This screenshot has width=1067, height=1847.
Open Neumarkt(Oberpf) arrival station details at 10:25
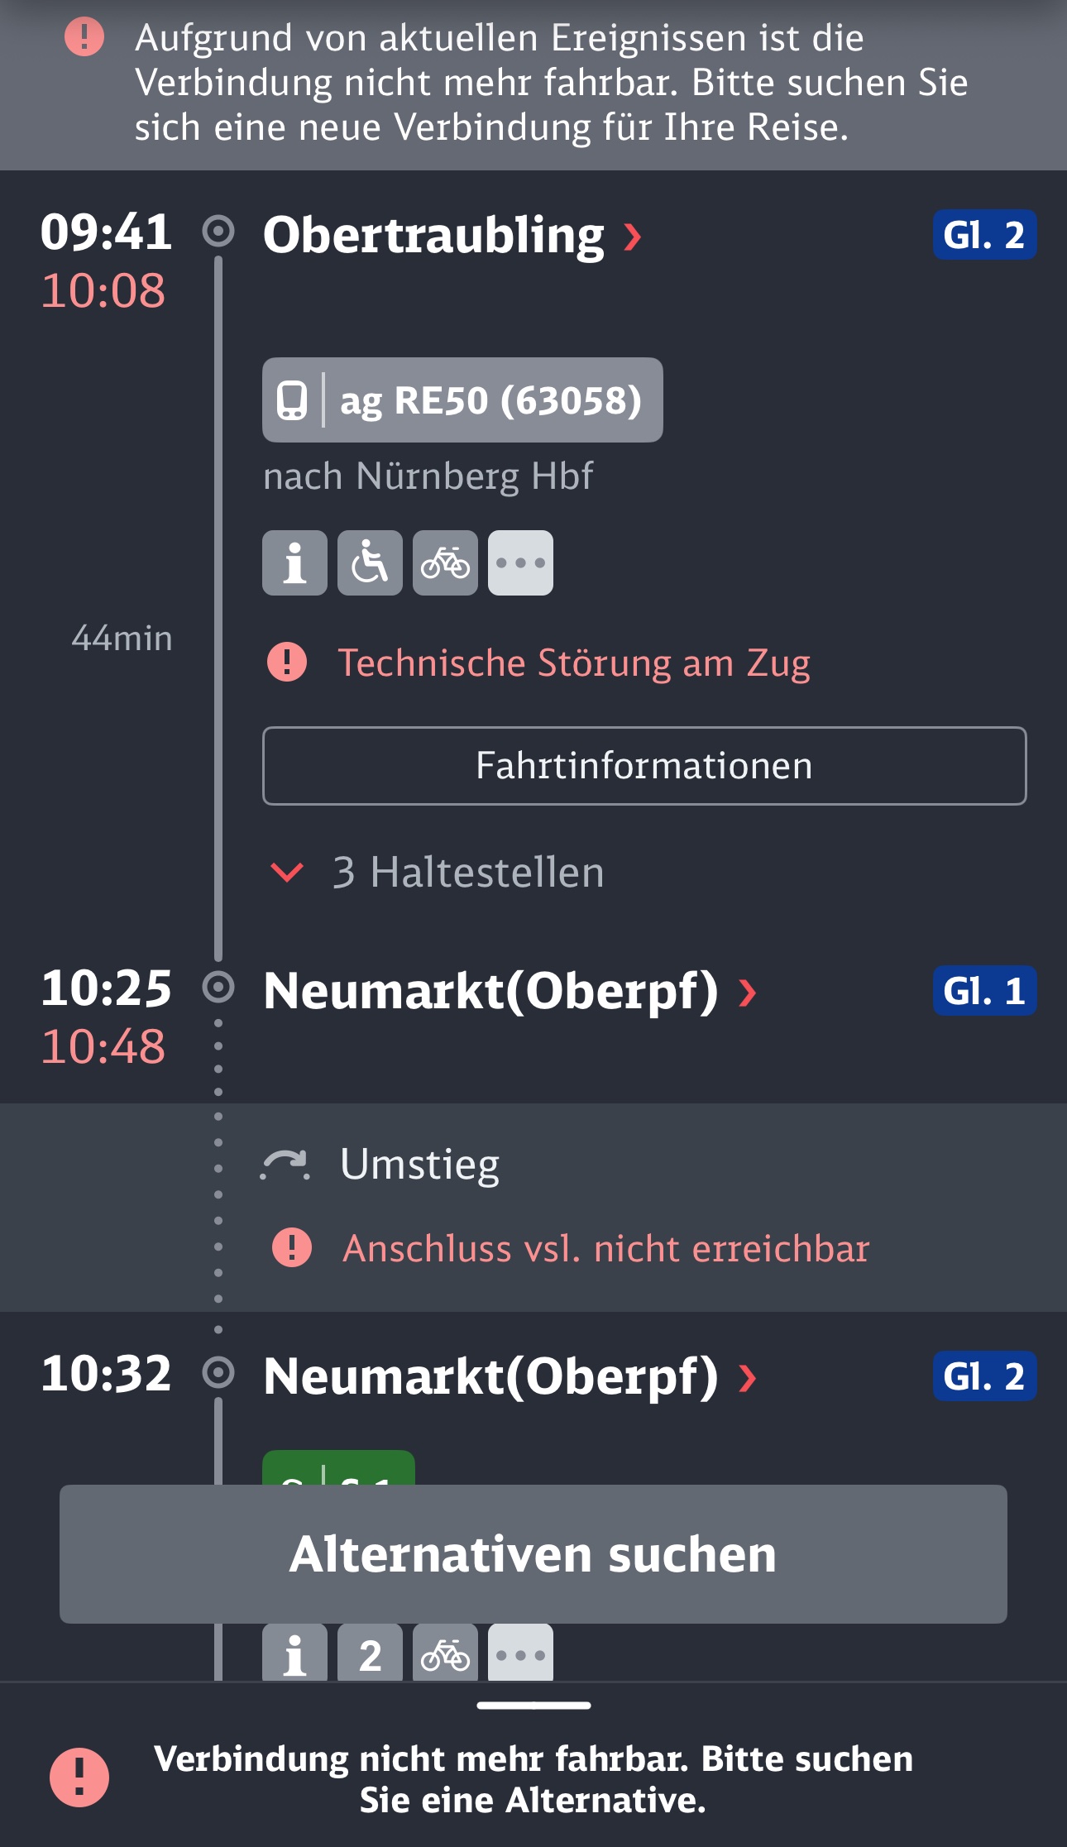pyautogui.click(x=748, y=993)
